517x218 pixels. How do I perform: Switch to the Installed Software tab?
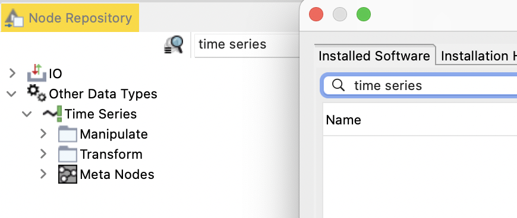374,56
